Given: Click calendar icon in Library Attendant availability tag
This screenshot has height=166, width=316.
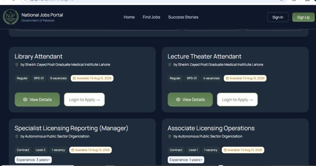Looking at the screenshot, I should pos(74,78).
